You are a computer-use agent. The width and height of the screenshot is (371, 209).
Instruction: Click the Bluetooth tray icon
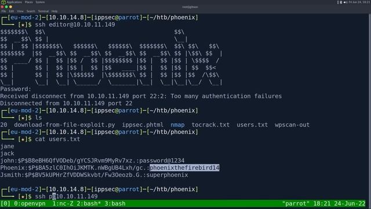(341, 2)
